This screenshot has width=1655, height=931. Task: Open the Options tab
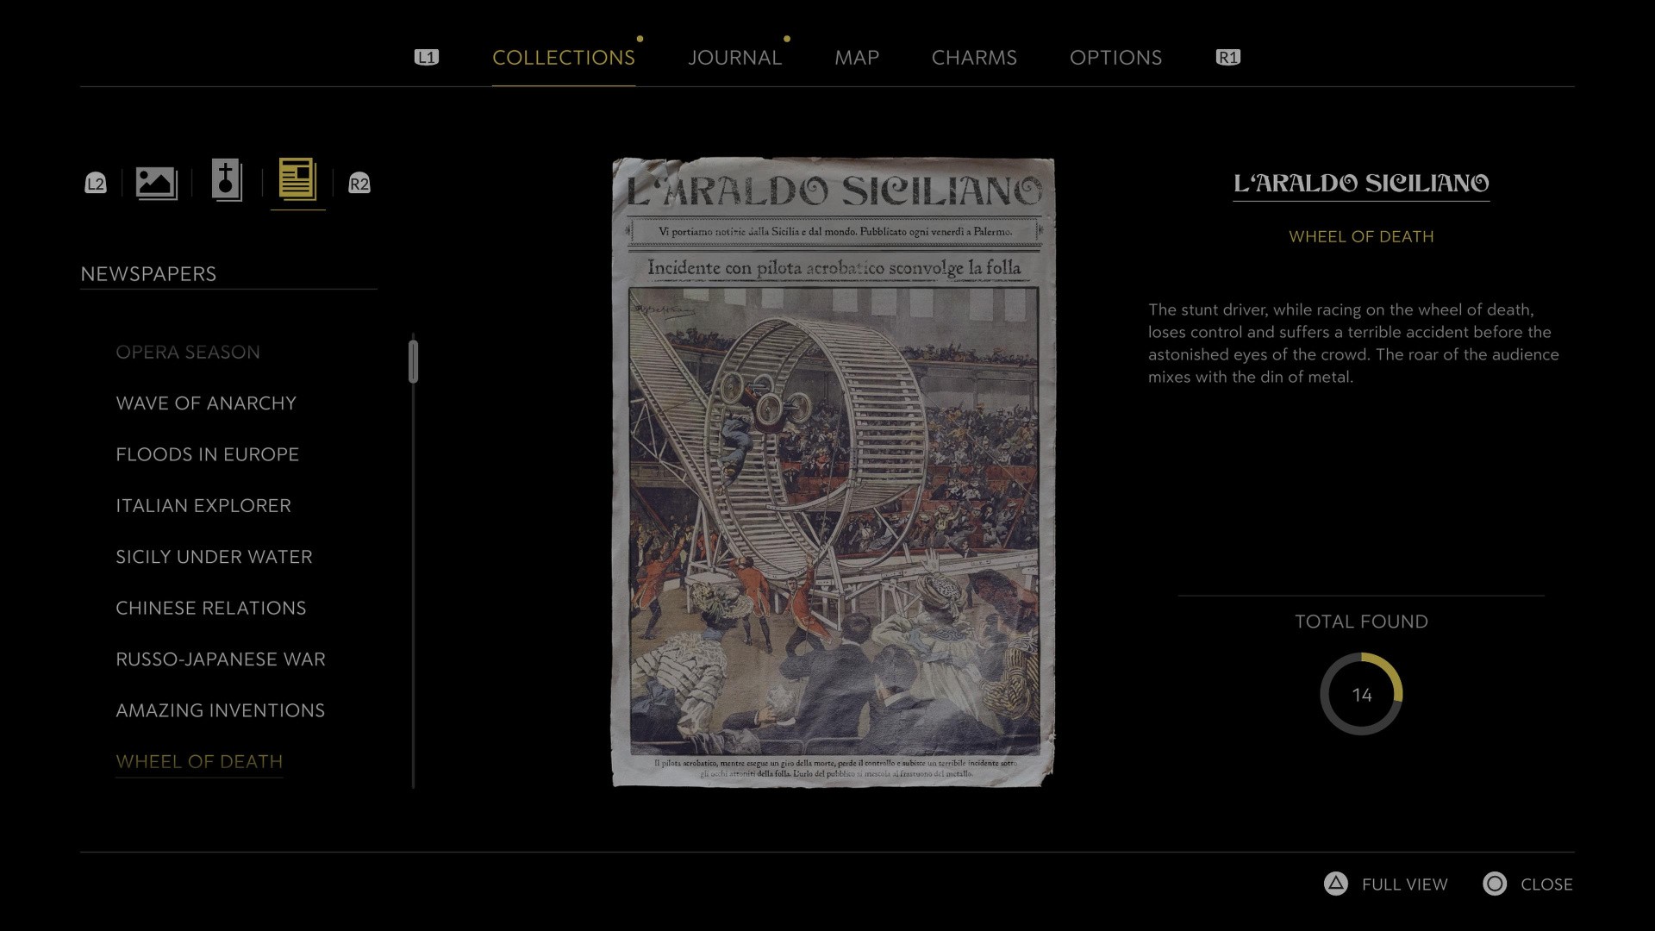coord(1115,58)
